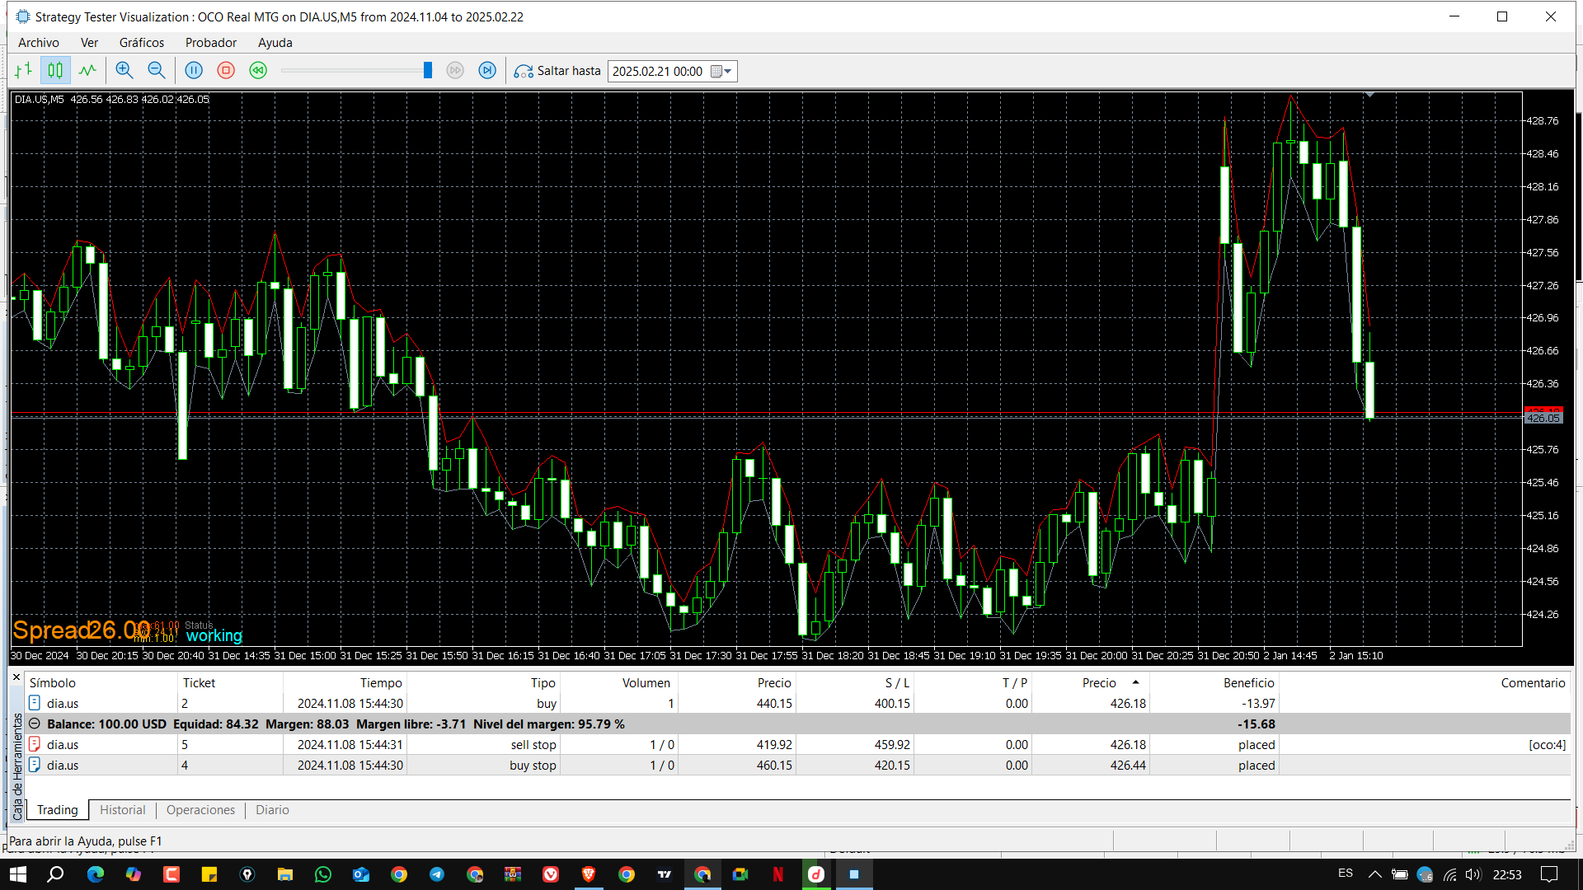Switch to the Operaciones tab
Screen dimensions: 1583x890
click(201, 810)
